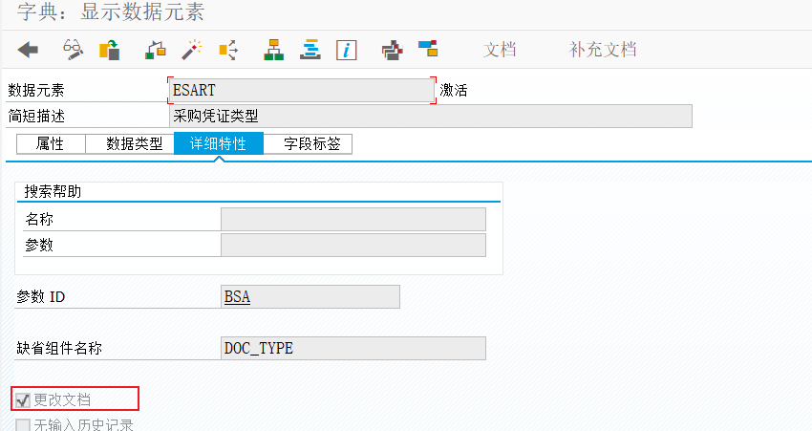Viewport: 812px width, 431px height.
Task: Click the back arrow icon
Action: tap(28, 50)
